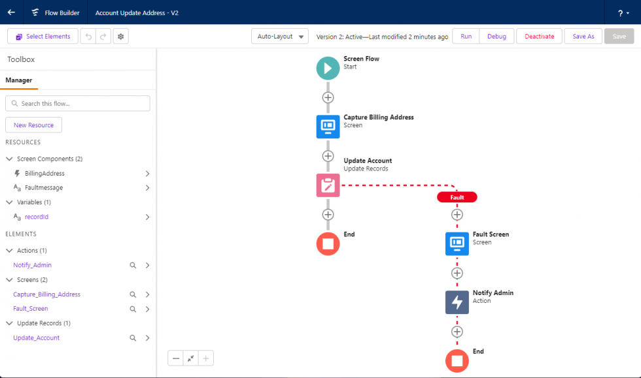Viewport: 641px width, 378px height.
Task: Click Capture_Billing_Address element link
Action: click(x=46, y=294)
